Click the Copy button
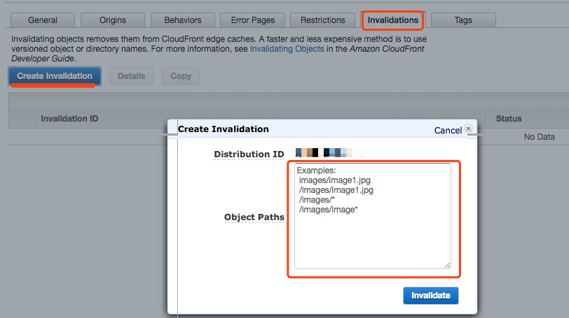This screenshot has height=318, width=569. pos(181,76)
